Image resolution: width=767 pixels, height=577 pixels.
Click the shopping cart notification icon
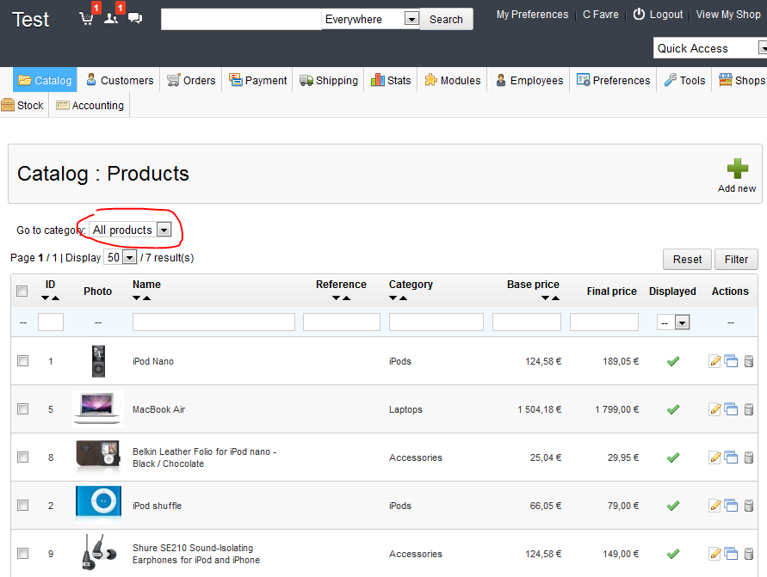[x=86, y=18]
